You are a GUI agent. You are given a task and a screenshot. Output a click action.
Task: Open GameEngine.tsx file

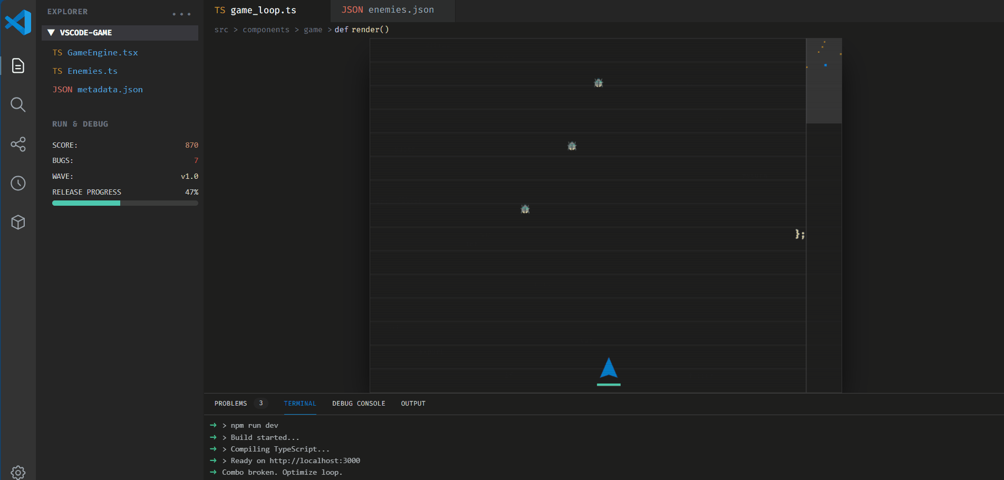[102, 53]
